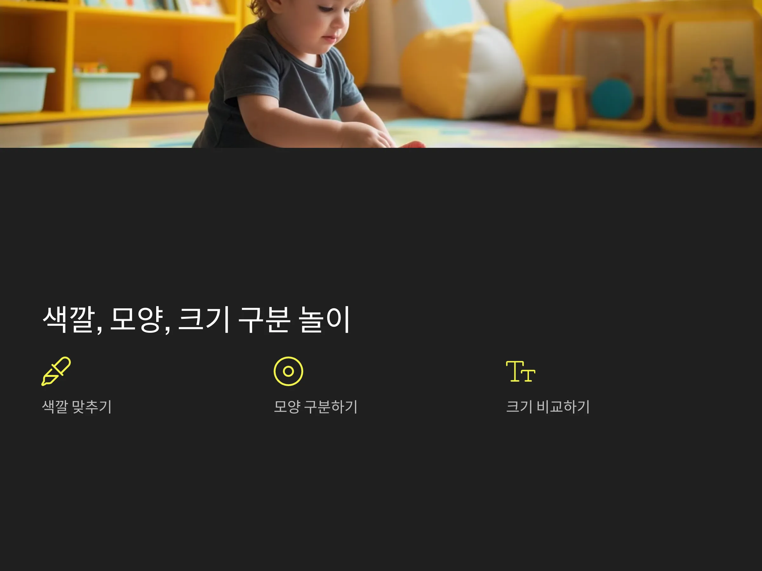This screenshot has width=762, height=571.
Task: Click the yellow highlighter pen icon
Action: (56, 371)
